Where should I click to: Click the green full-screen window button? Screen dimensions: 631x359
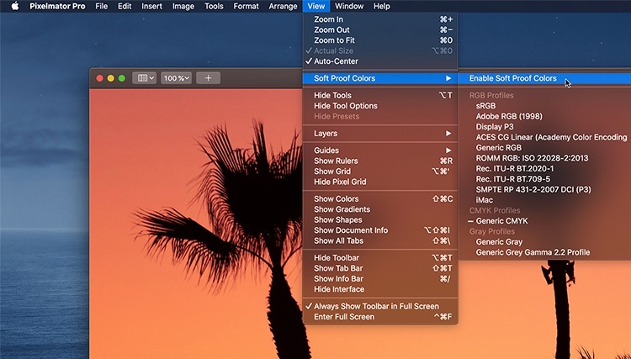click(122, 78)
